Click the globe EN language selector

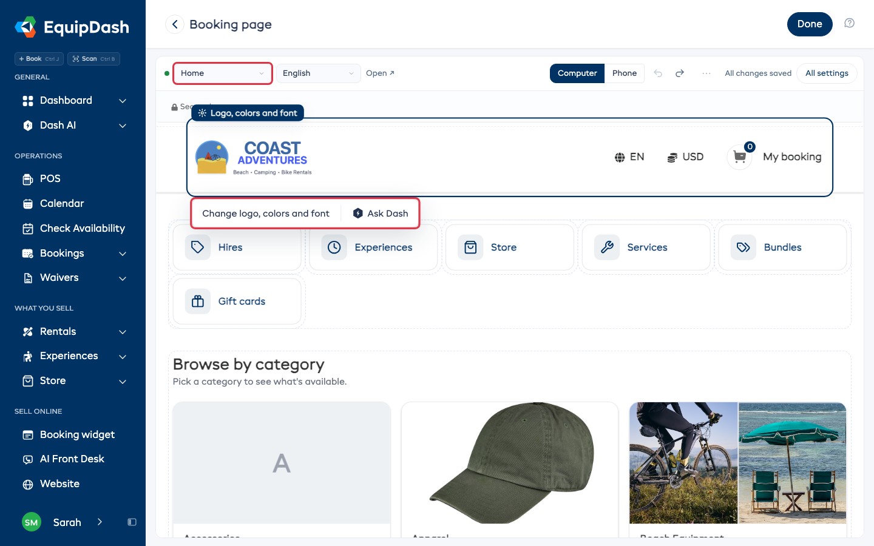click(x=629, y=157)
